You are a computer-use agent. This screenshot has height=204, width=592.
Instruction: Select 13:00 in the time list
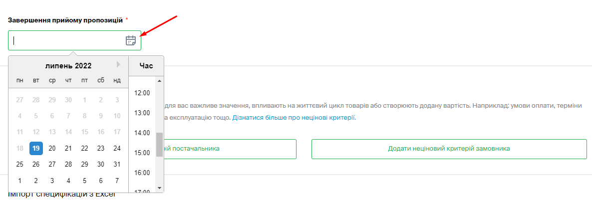(143, 113)
